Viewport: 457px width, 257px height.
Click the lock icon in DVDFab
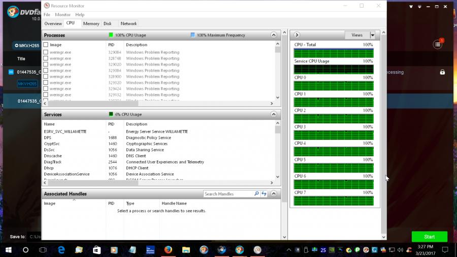[x=442, y=72]
